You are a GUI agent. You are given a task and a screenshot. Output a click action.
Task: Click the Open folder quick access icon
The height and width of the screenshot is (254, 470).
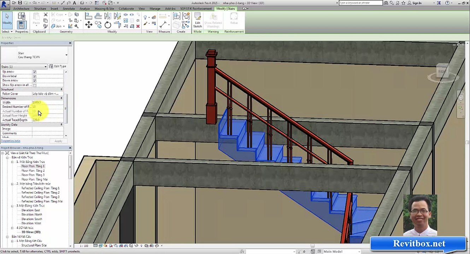pos(14,3)
